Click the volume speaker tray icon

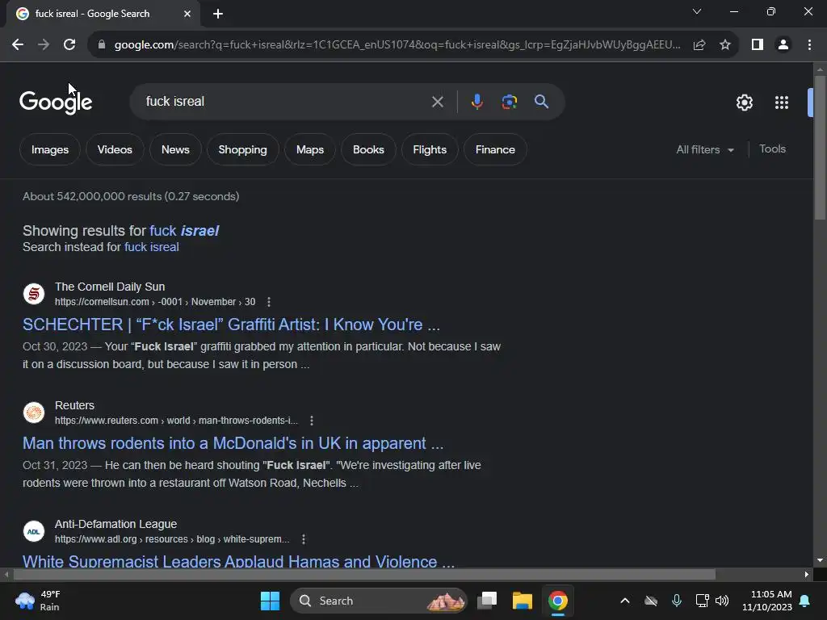[x=722, y=601]
